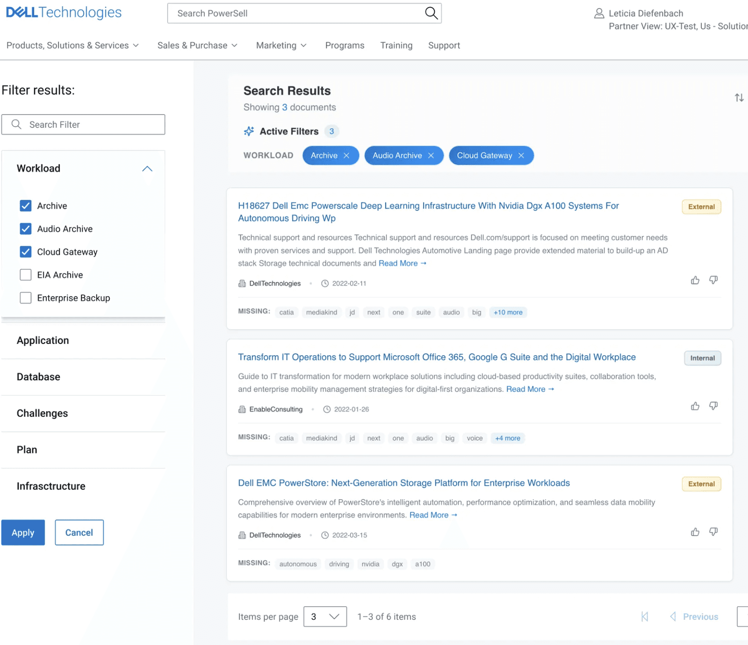Enable the Enterprise Backup checkbox
Image resolution: width=748 pixels, height=645 pixels.
click(26, 298)
